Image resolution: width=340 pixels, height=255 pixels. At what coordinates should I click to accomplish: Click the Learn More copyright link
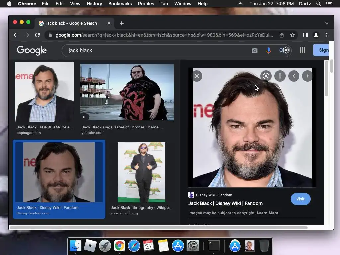pos(267,213)
